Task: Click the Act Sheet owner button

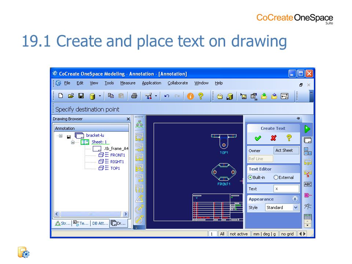Action: pos(286,150)
